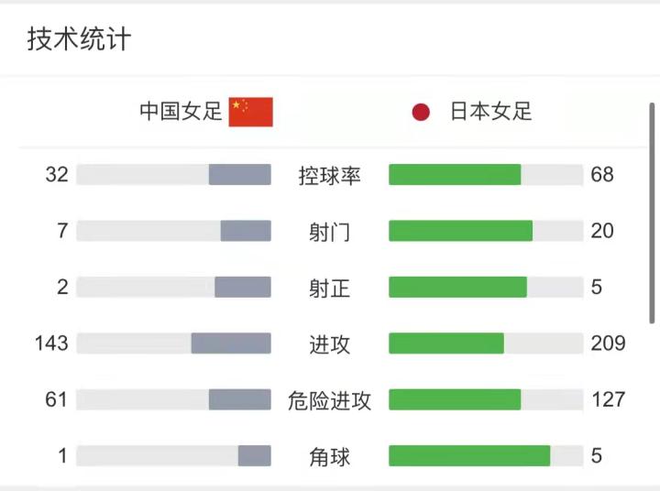Click the vertical scrollbar on the right
The image size is (660, 491).
(653, 213)
